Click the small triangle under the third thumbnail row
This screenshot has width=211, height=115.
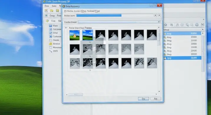[x=90, y=70]
